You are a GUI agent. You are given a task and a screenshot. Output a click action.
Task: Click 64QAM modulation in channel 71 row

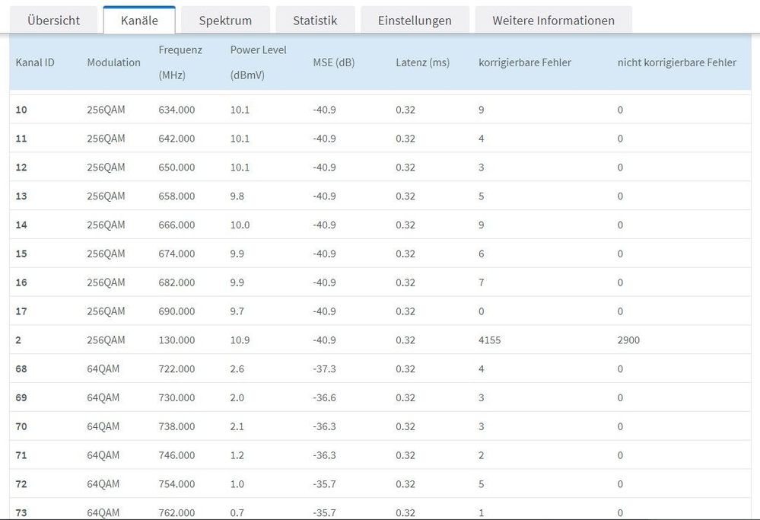[103, 455]
